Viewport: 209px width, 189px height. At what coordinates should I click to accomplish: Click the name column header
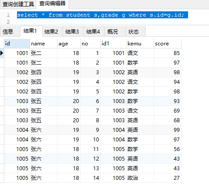click(44, 44)
